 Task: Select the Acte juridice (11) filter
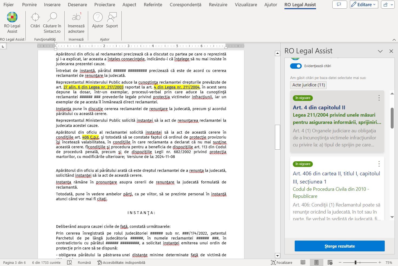point(309,85)
